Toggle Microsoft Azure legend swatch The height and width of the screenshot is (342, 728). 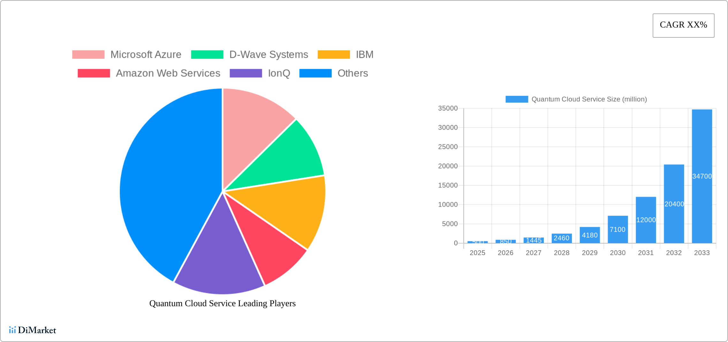point(88,55)
